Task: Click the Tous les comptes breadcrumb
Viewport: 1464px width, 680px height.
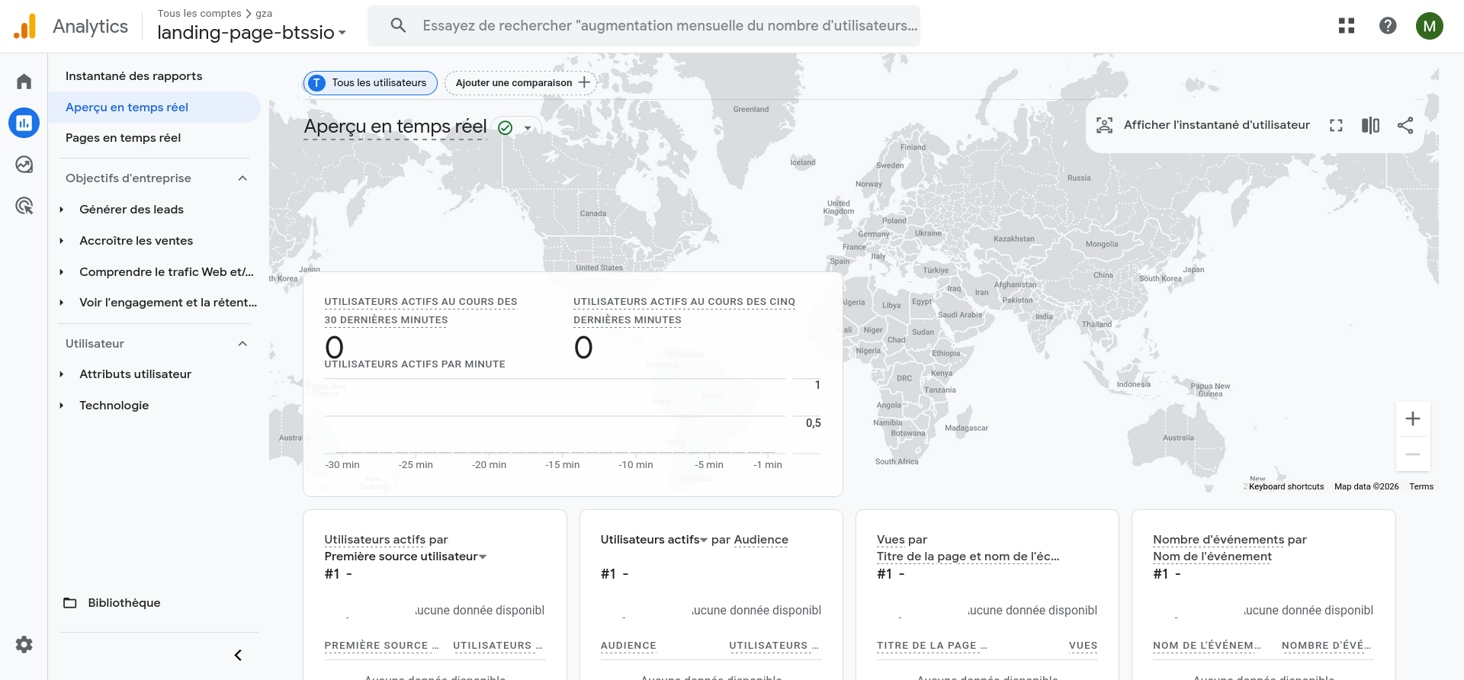Action: [199, 13]
